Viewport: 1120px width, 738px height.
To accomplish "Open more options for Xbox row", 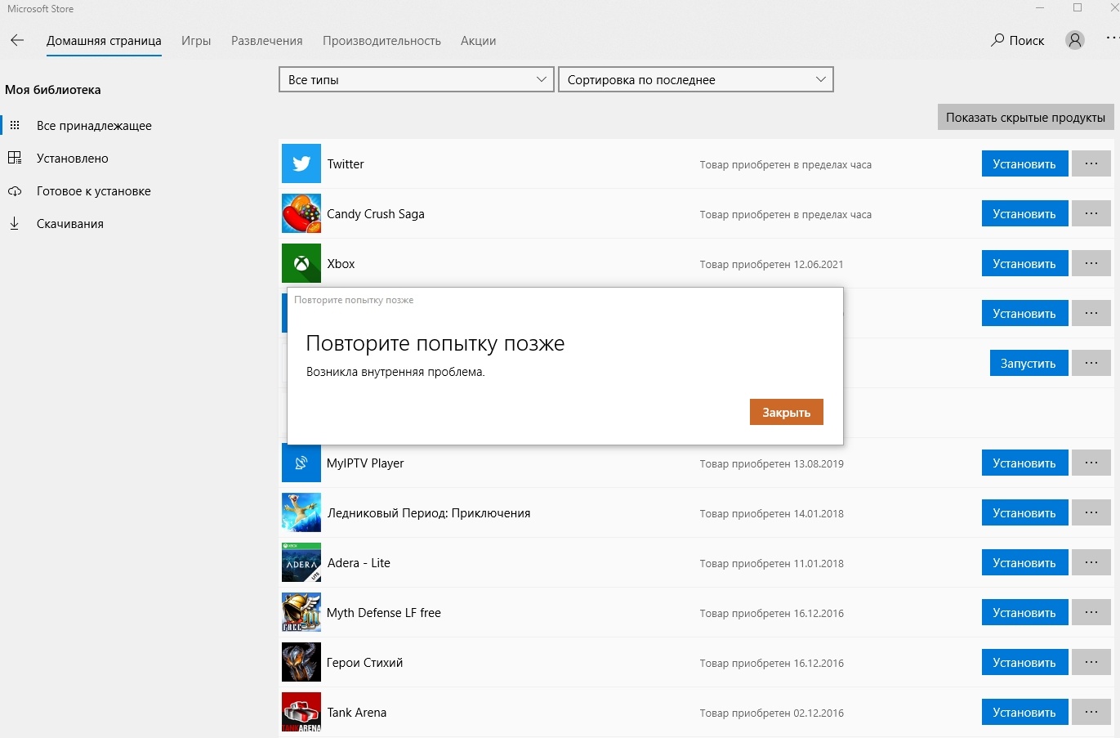I will (1091, 263).
